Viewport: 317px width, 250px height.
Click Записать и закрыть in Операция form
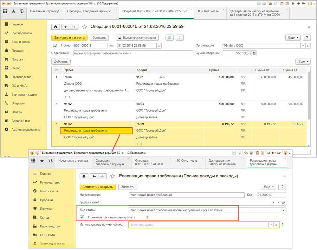69,38
